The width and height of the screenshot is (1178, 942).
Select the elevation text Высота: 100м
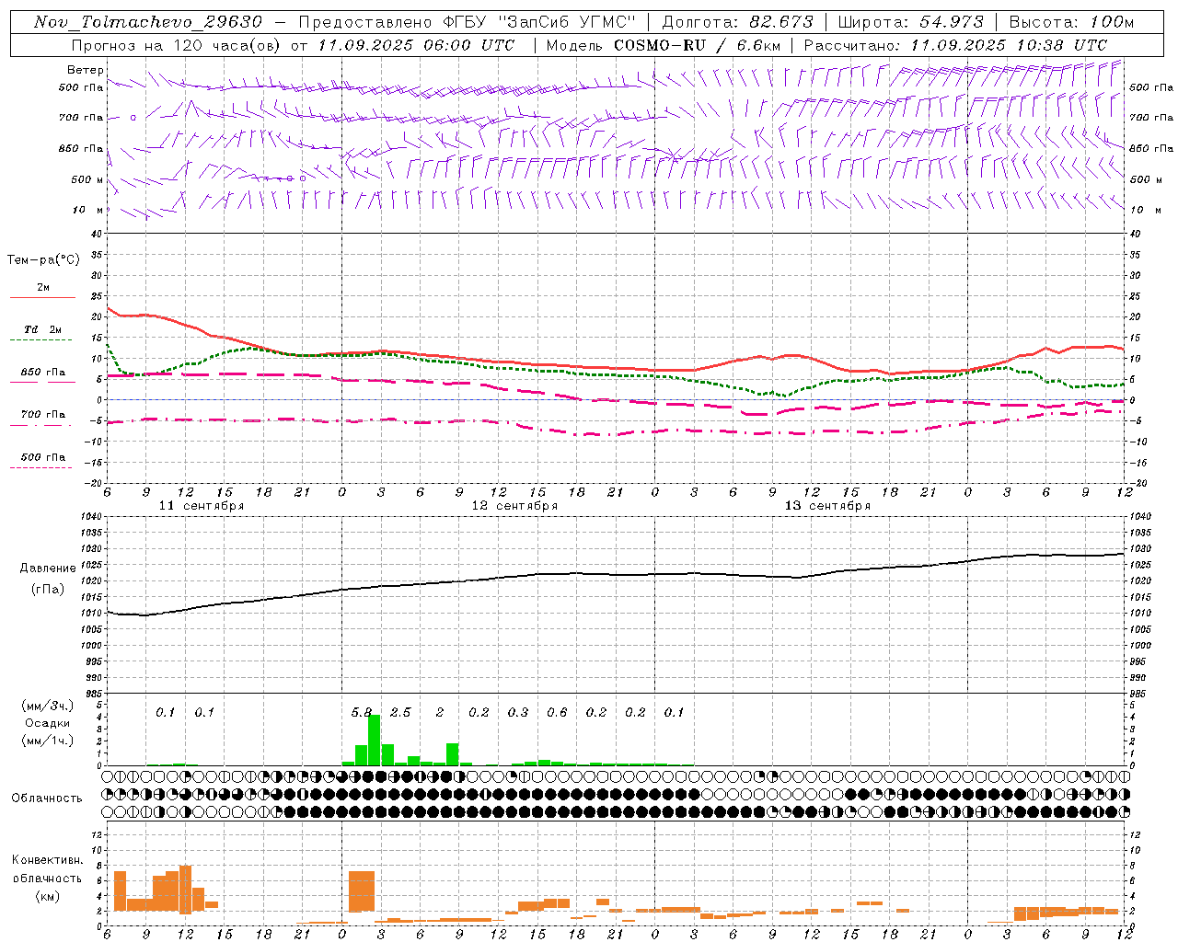(1071, 22)
